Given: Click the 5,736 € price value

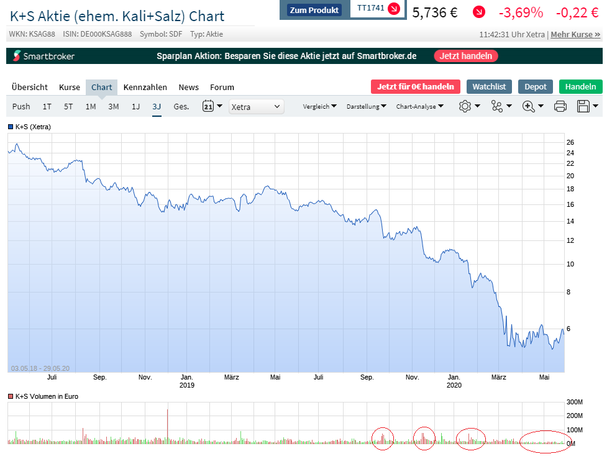Looking at the screenshot, I should tap(435, 12).
